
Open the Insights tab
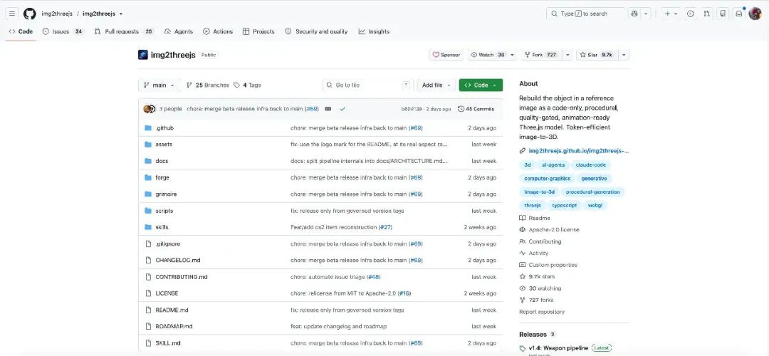[x=374, y=31]
